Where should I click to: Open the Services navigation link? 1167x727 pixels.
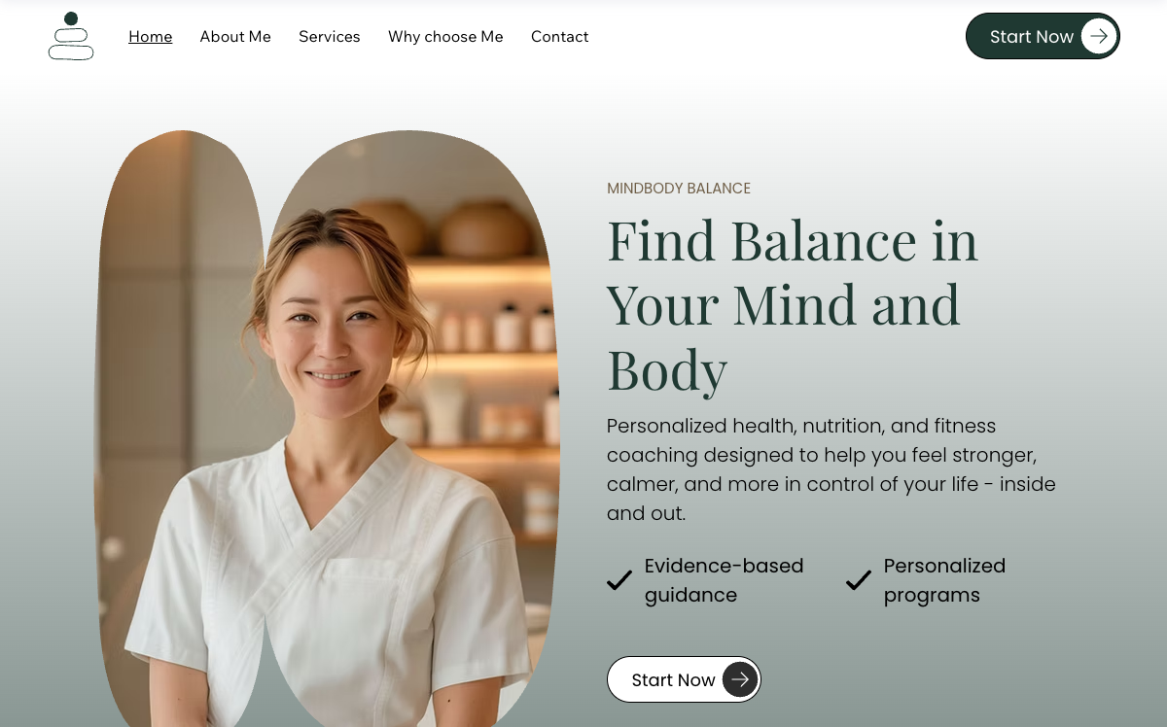coord(330,36)
